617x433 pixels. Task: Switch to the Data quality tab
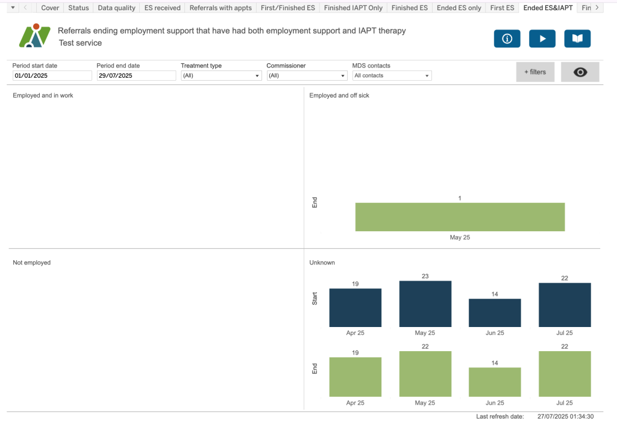(x=116, y=8)
